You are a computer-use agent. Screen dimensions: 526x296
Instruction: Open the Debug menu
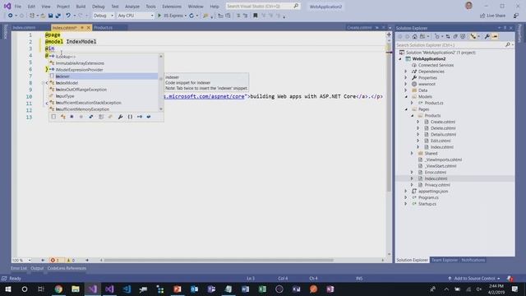tap(99, 7)
